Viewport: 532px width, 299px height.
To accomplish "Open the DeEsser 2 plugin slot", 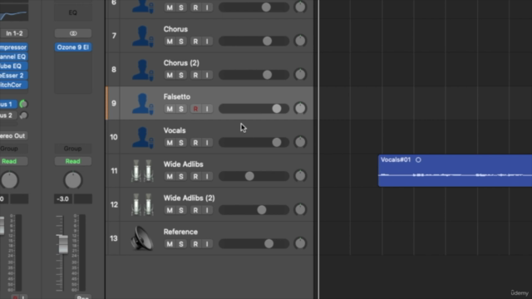I will click(x=14, y=76).
